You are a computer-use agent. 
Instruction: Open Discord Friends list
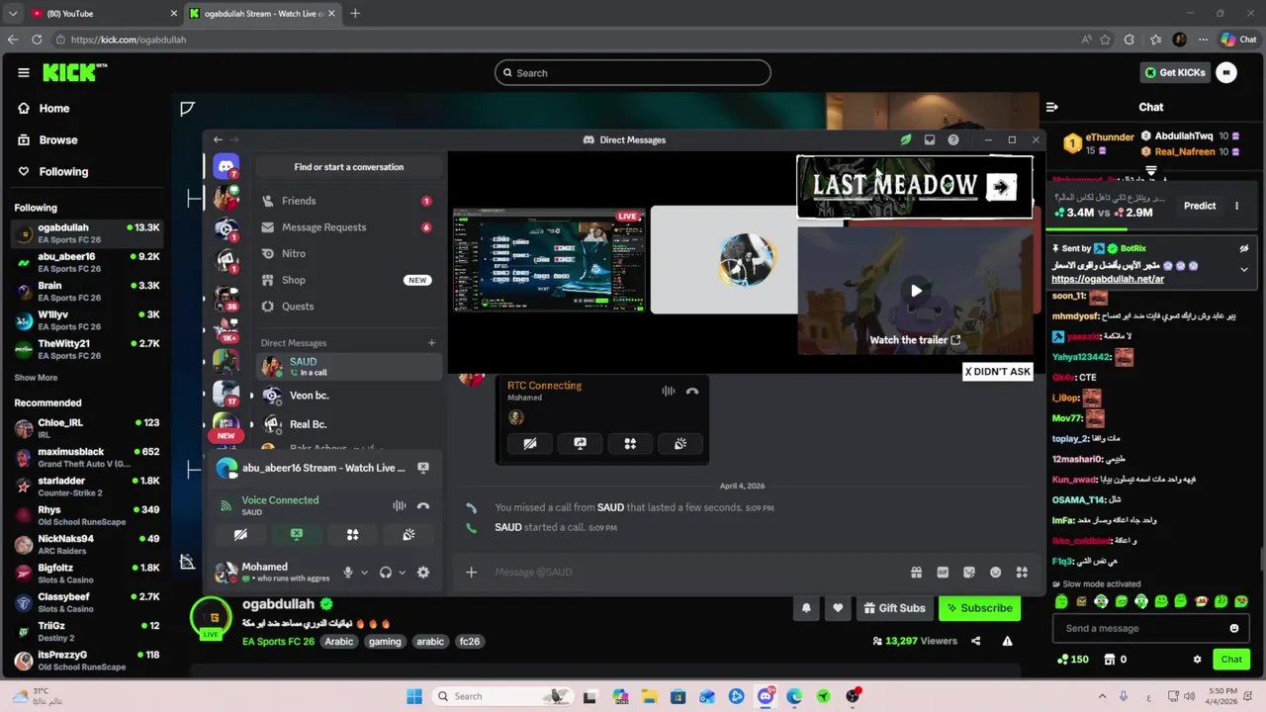348,201
